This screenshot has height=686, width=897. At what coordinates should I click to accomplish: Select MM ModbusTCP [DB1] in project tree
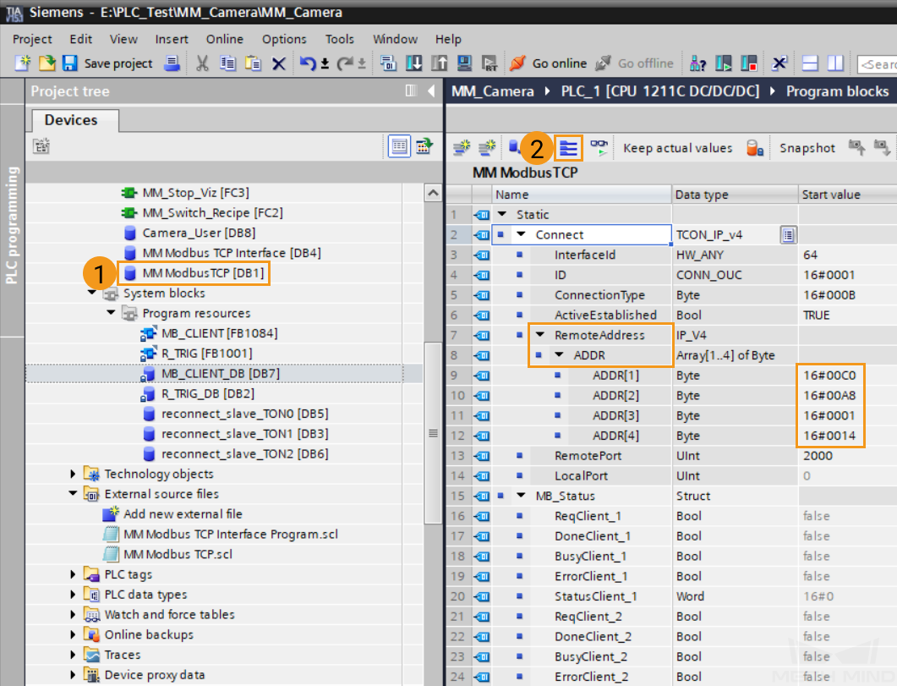tap(203, 273)
